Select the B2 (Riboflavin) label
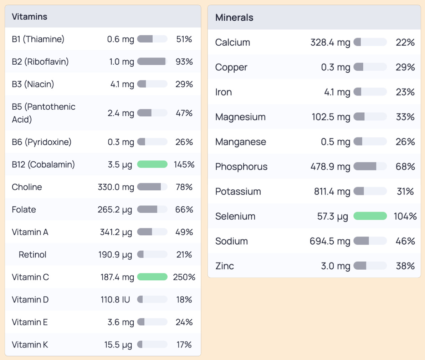 (40, 62)
